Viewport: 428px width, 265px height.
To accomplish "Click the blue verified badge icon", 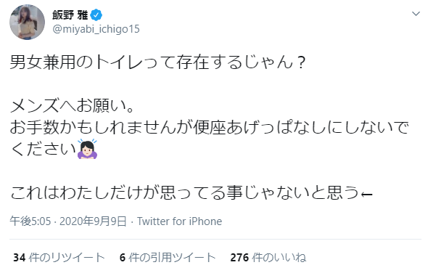I will [96, 15].
